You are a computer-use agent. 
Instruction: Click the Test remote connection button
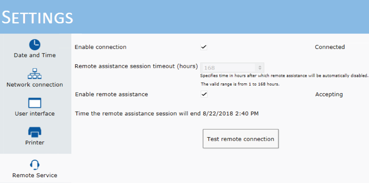[x=241, y=139]
